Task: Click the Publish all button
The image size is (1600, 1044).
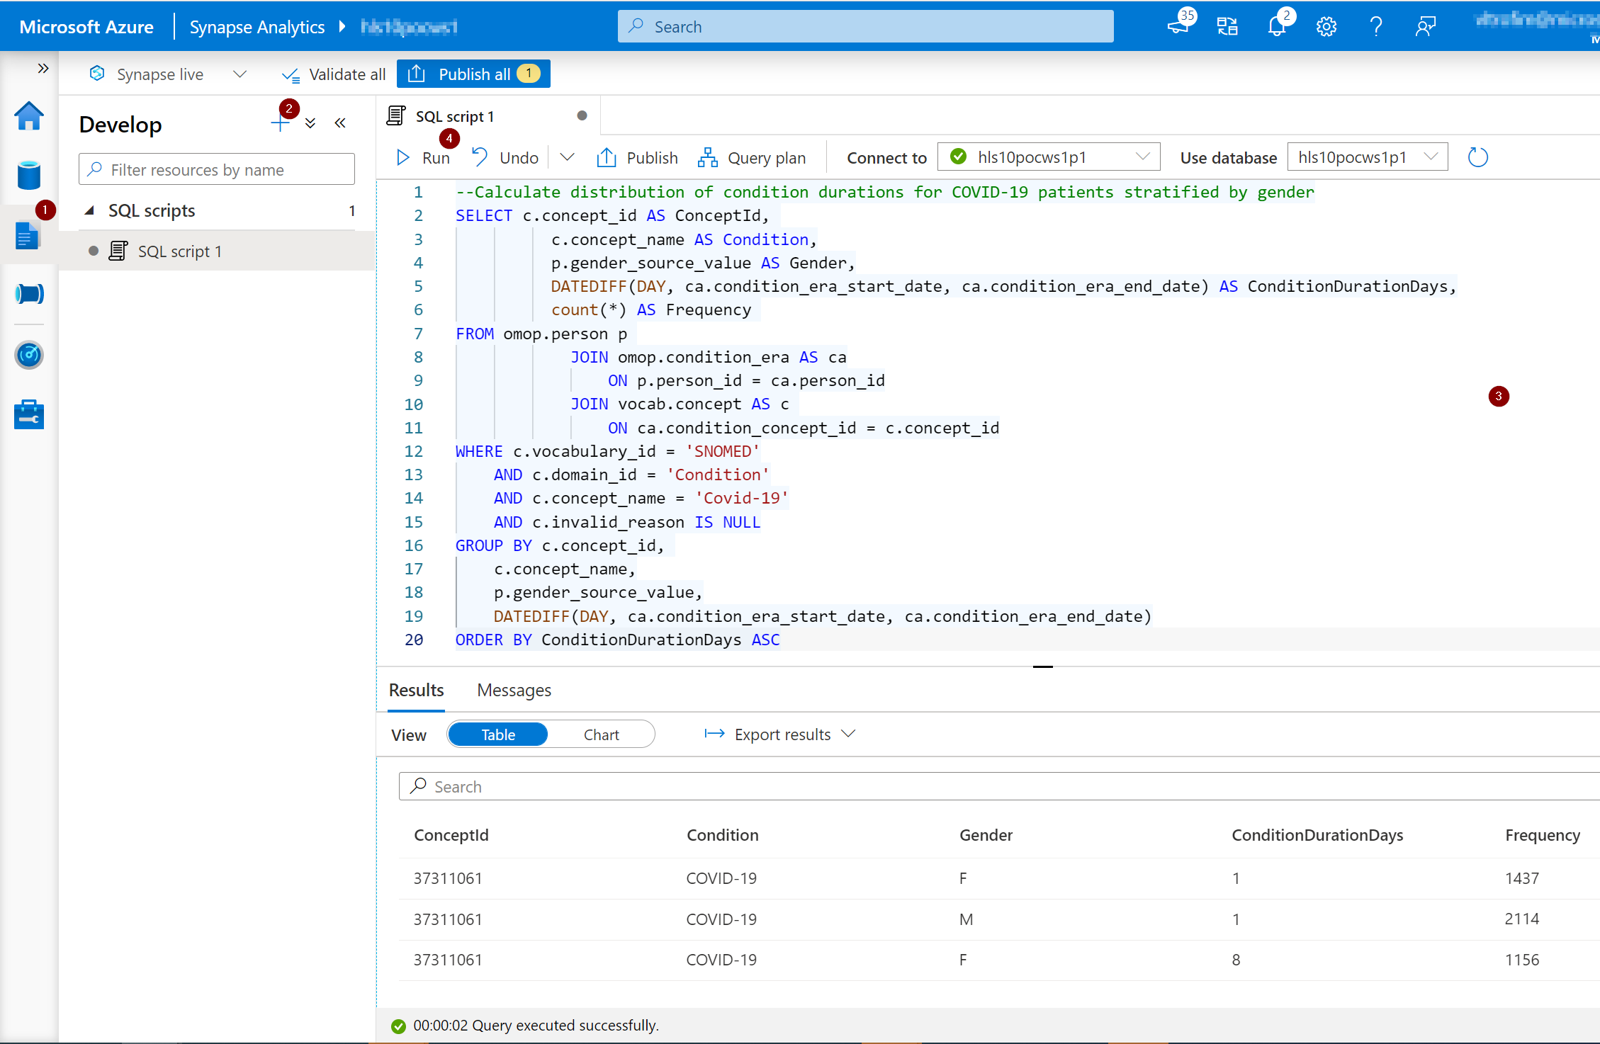Action: 473,74
